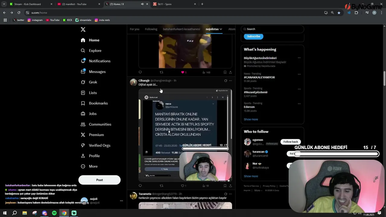Open more options on Tazameta's tweet
The image size is (386, 217).
(230, 194)
